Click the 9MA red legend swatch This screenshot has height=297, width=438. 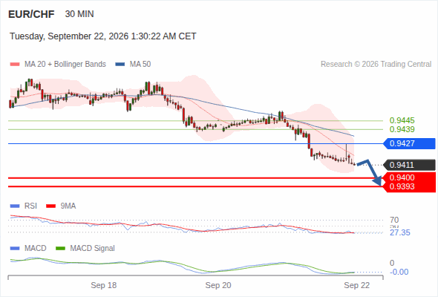coord(50,206)
